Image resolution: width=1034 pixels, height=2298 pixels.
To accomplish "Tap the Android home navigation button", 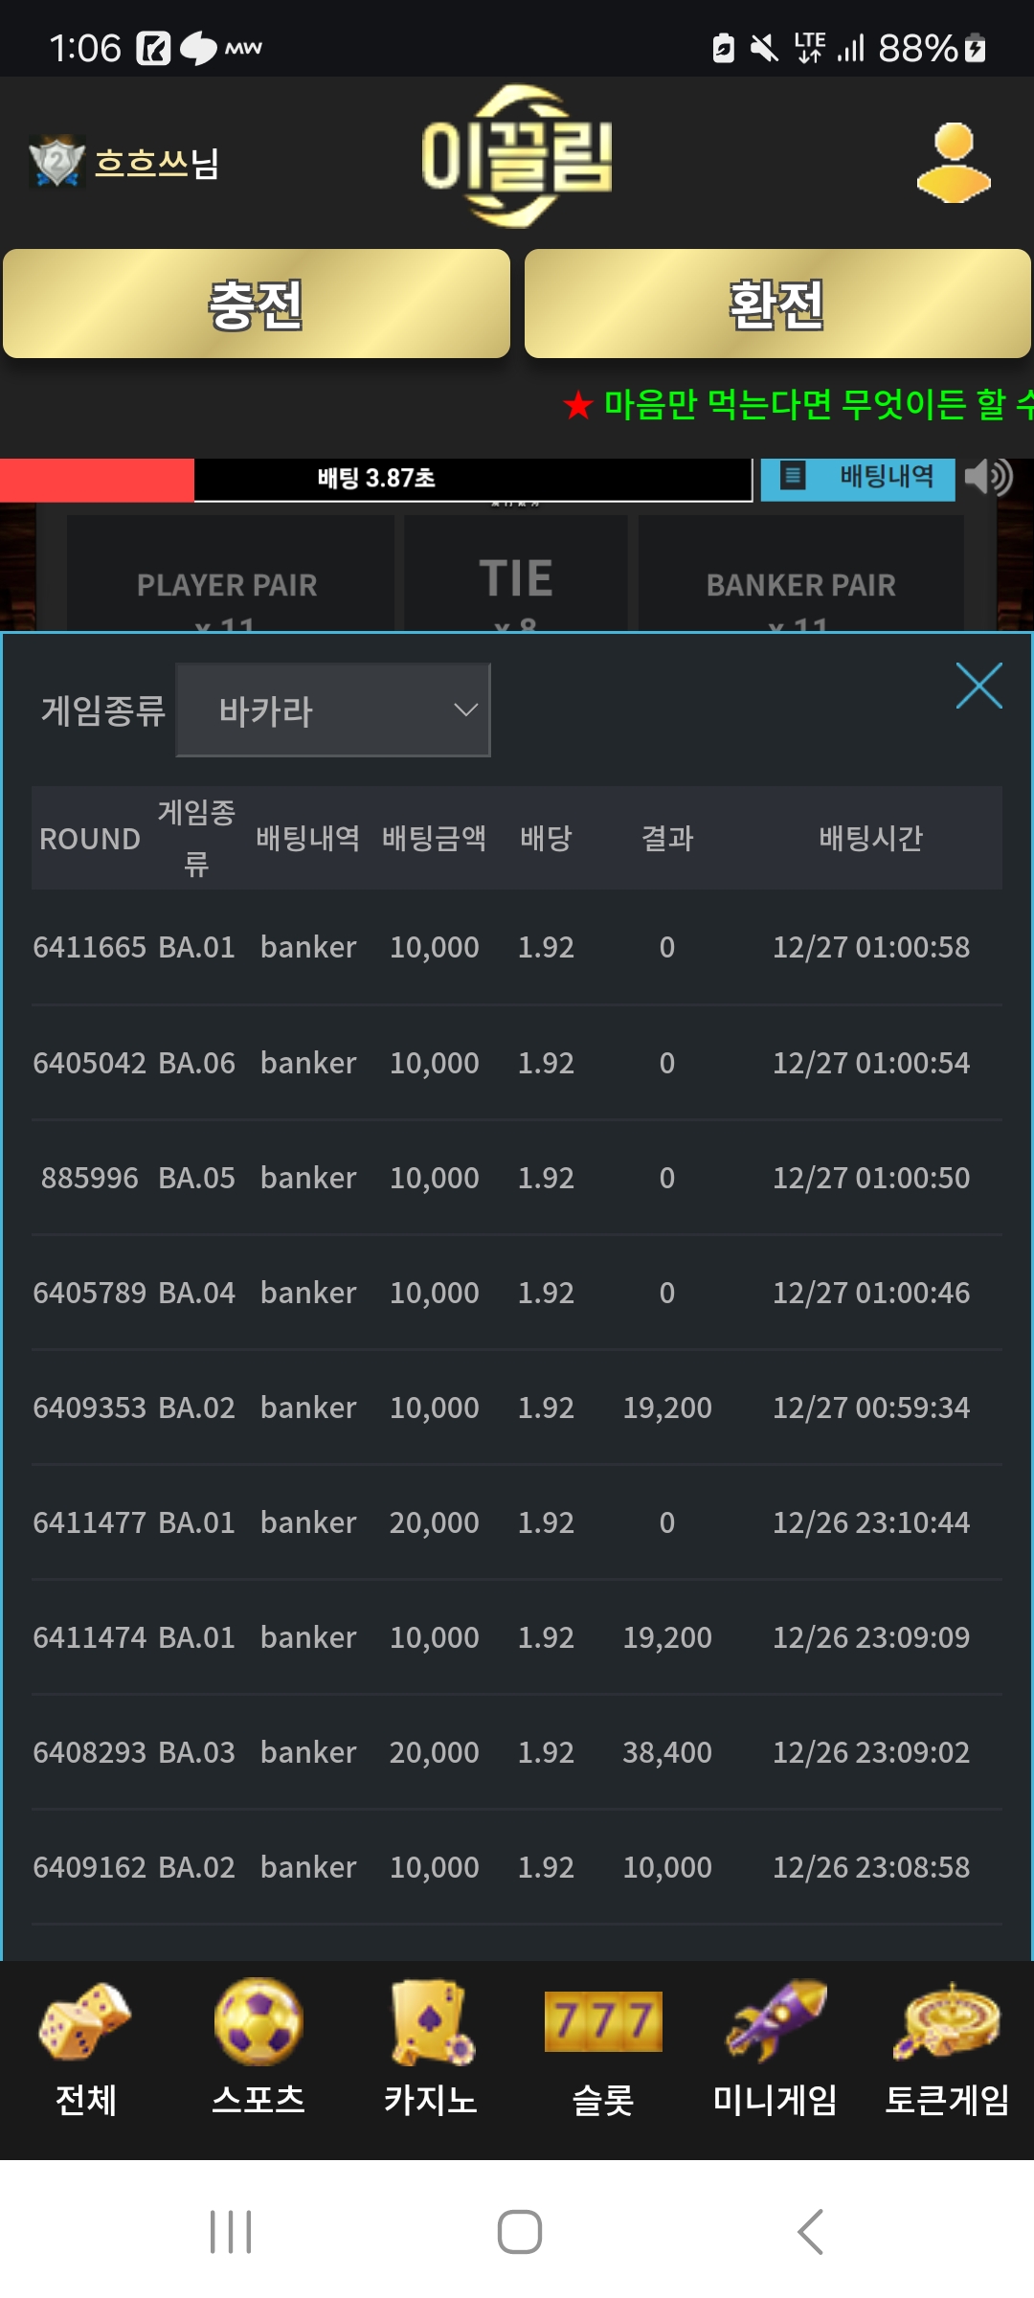I will (519, 2232).
